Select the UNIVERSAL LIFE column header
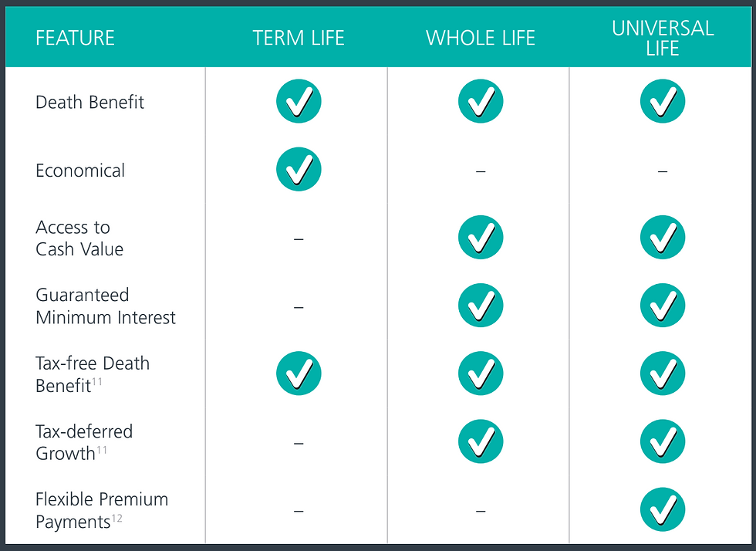This screenshot has width=756, height=551. click(663, 38)
